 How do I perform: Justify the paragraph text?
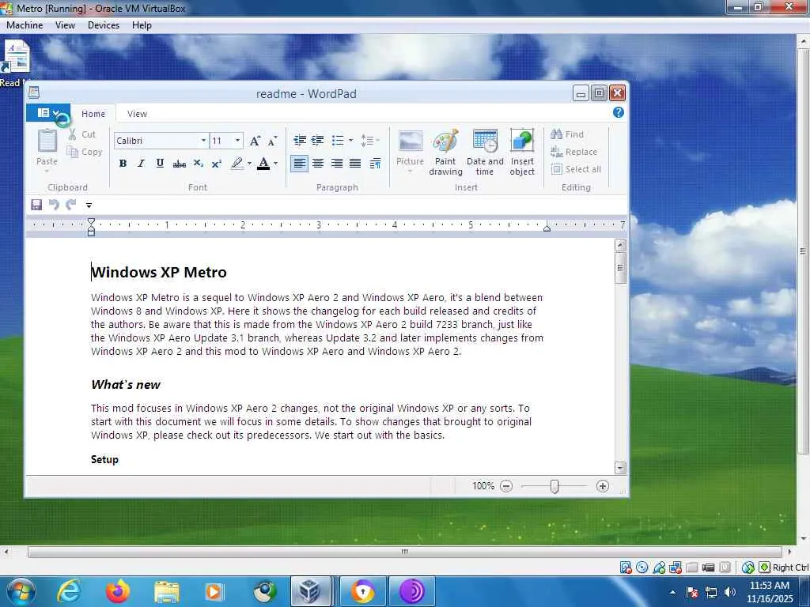click(x=355, y=164)
